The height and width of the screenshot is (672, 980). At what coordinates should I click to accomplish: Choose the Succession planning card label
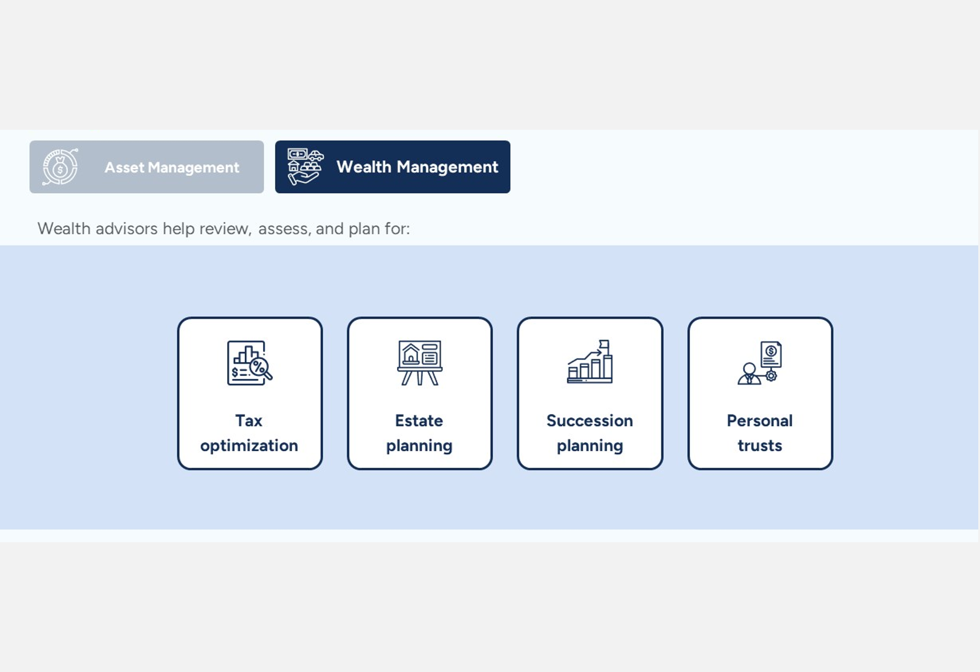coord(590,433)
